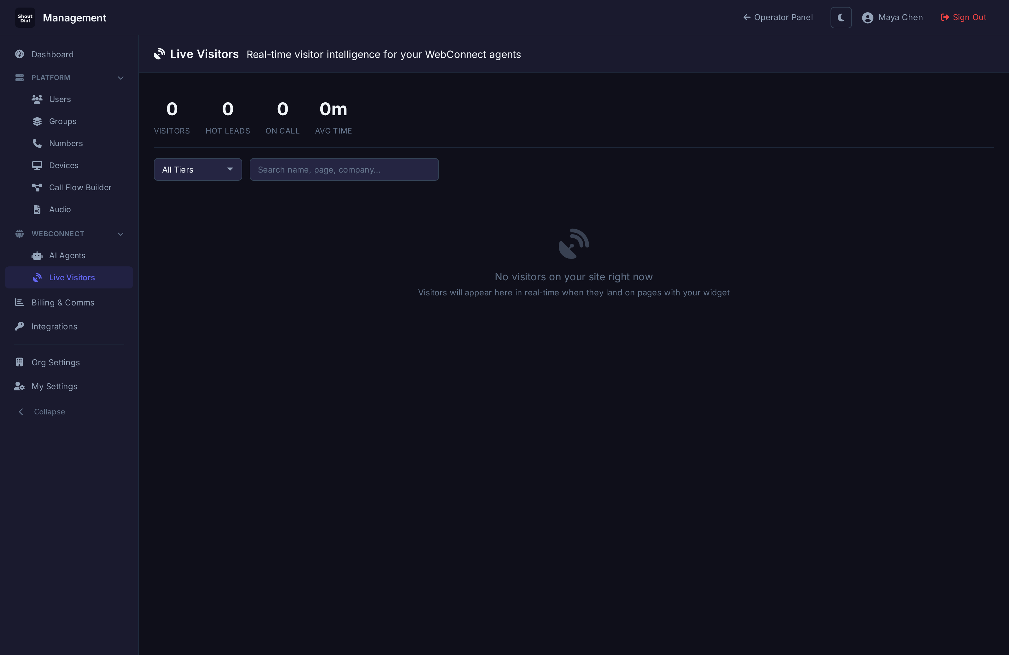Open the All Tiers dropdown

(x=198, y=169)
